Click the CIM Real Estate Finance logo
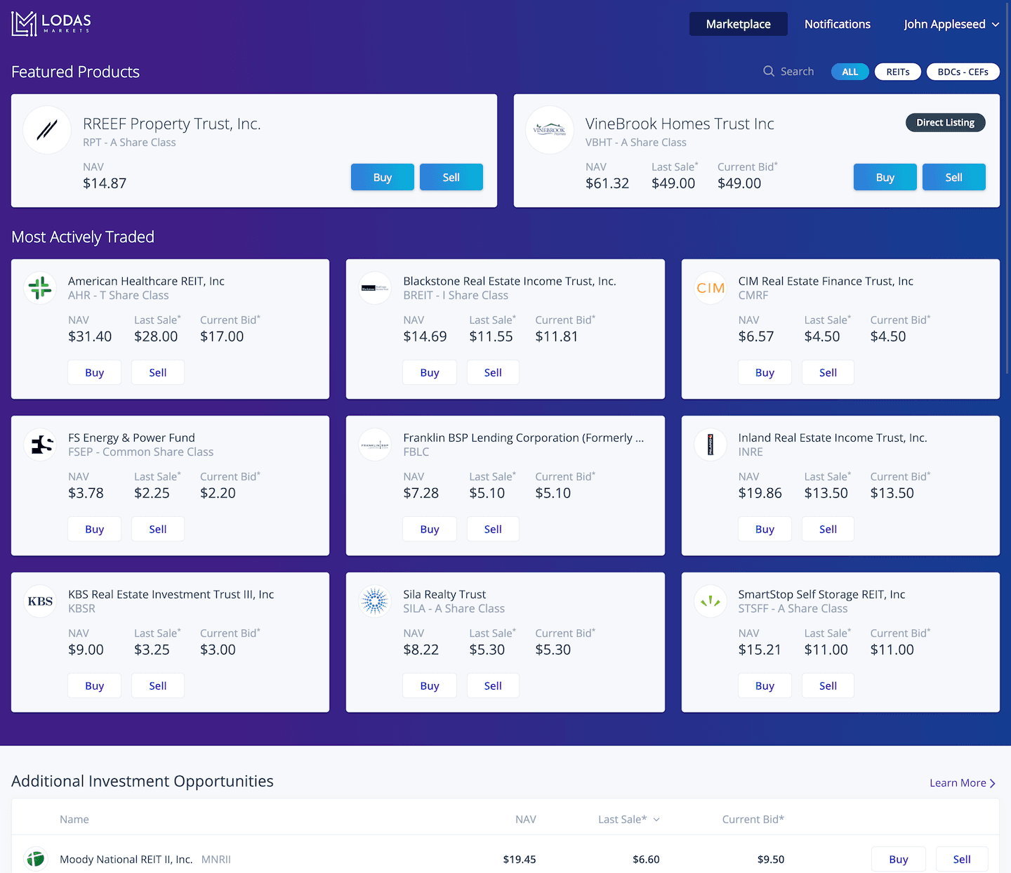This screenshot has height=873, width=1011. (x=711, y=288)
